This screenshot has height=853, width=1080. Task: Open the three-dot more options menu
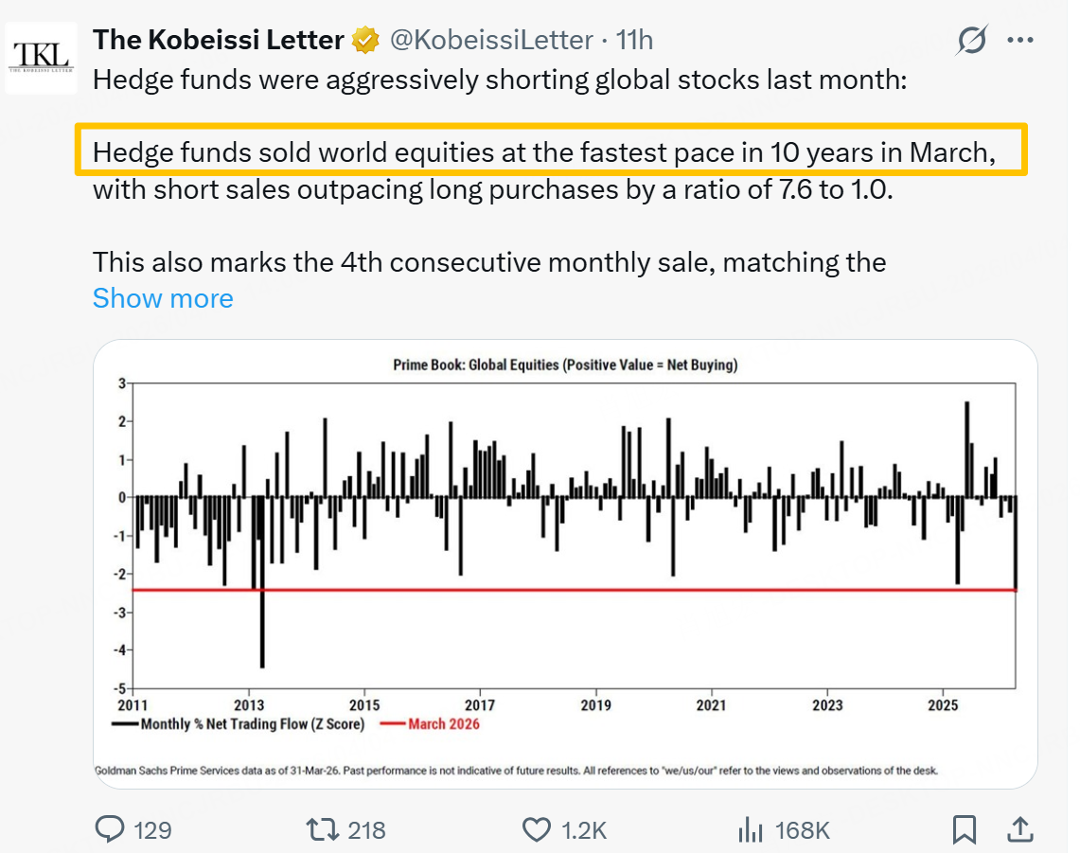coord(1020,40)
